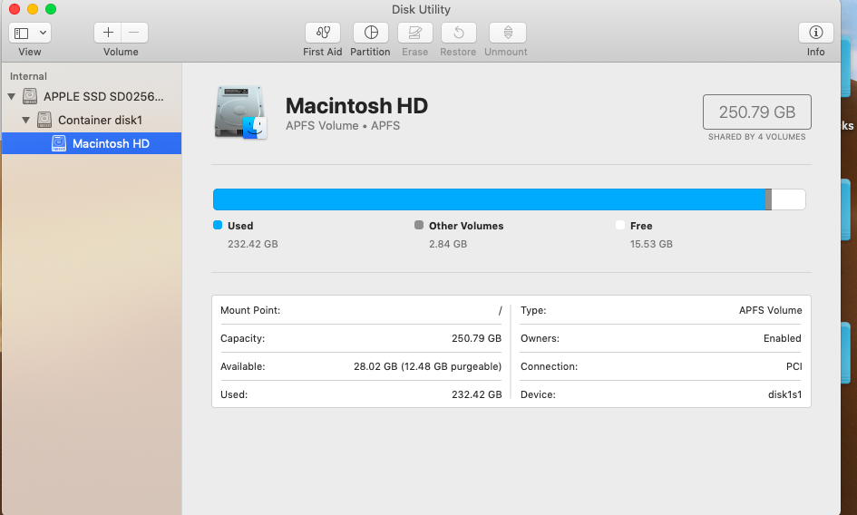Click the blue used portion of storage bar
857x515 pixels.
pyautogui.click(x=489, y=199)
